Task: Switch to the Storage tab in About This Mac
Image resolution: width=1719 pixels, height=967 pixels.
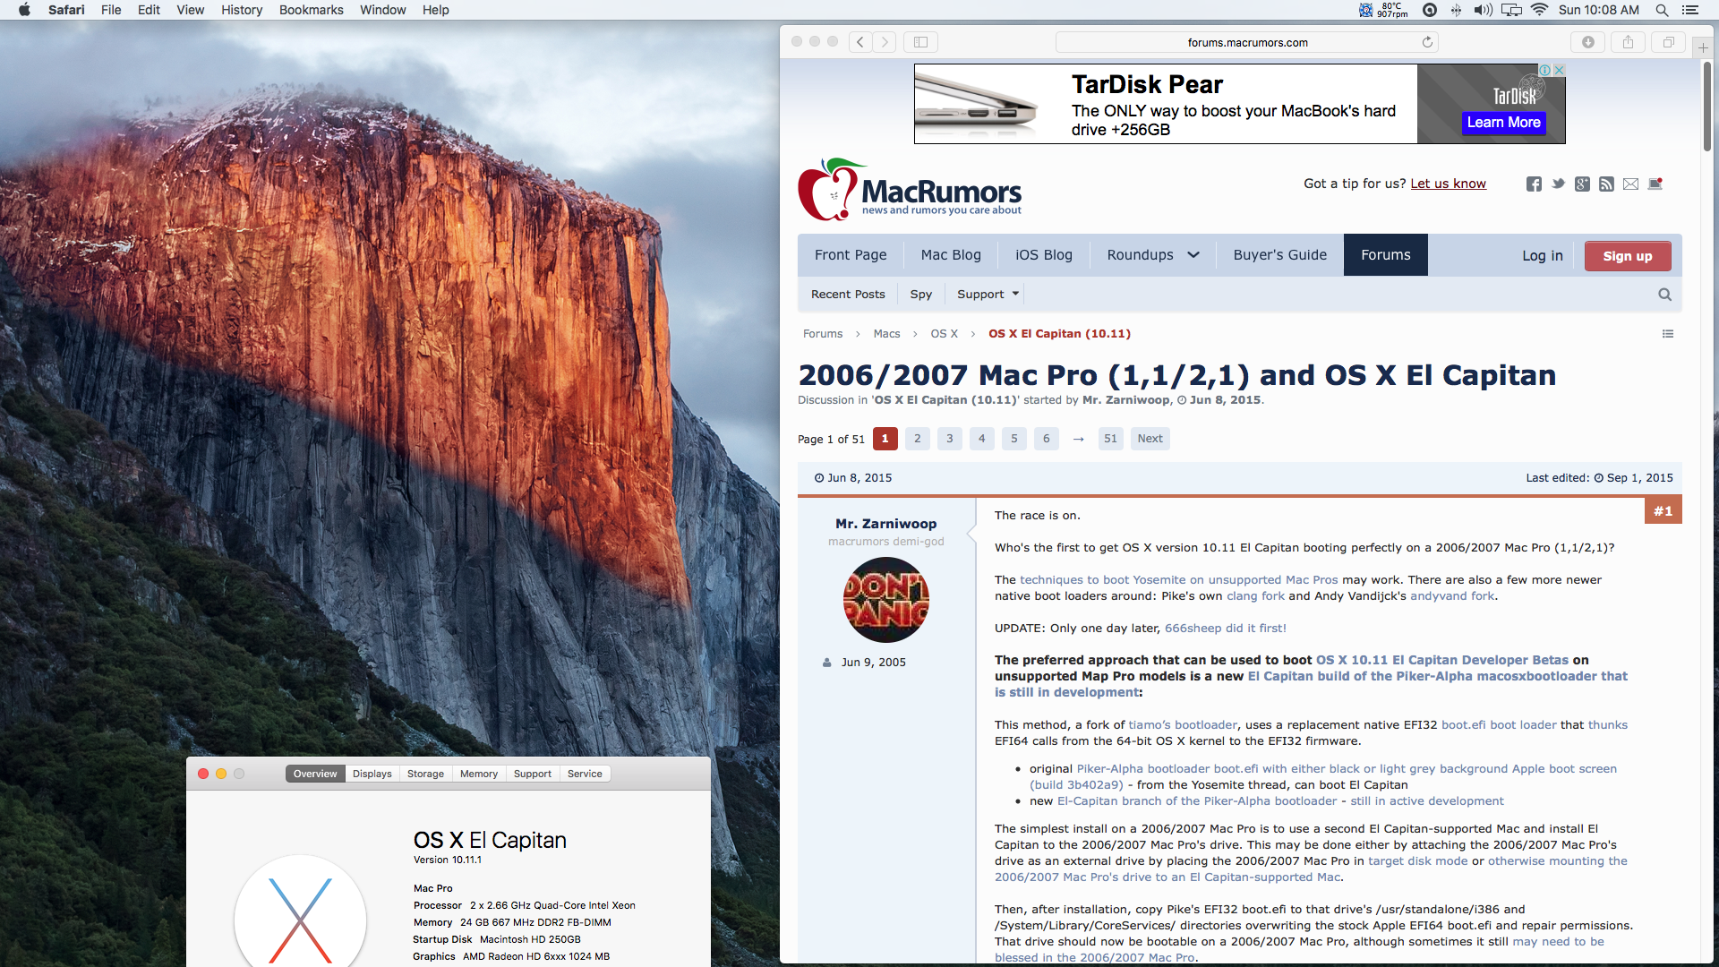Action: coord(425,774)
